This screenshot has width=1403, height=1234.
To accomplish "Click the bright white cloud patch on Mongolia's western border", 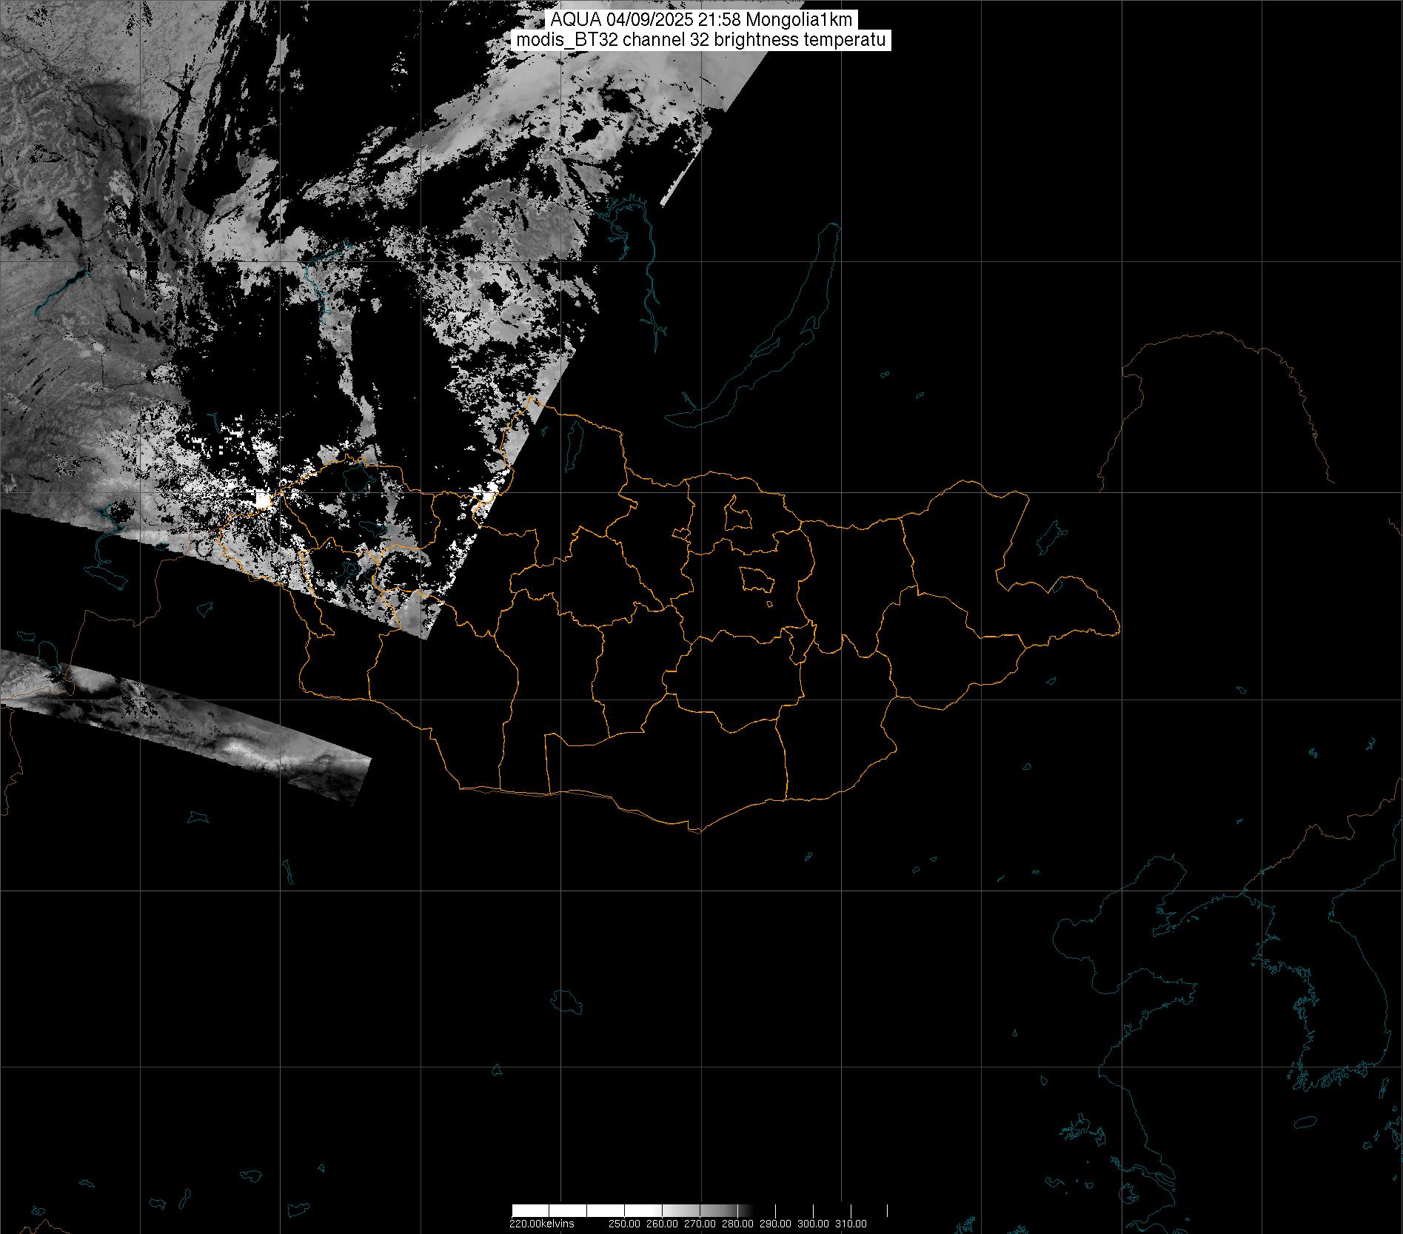I will (263, 500).
